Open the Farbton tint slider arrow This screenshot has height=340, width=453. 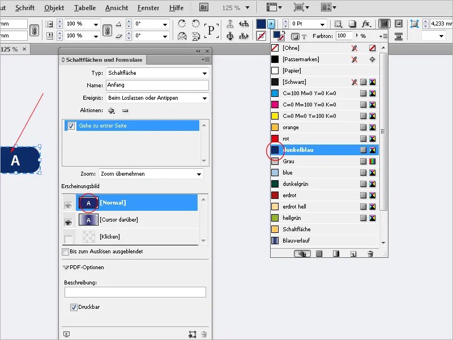pos(357,36)
